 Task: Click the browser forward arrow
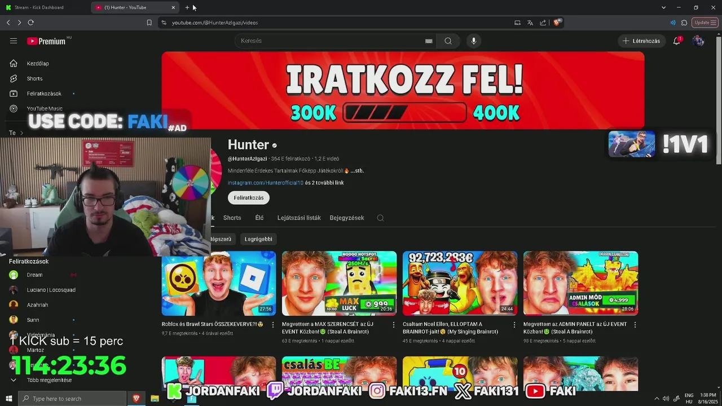pos(19,23)
